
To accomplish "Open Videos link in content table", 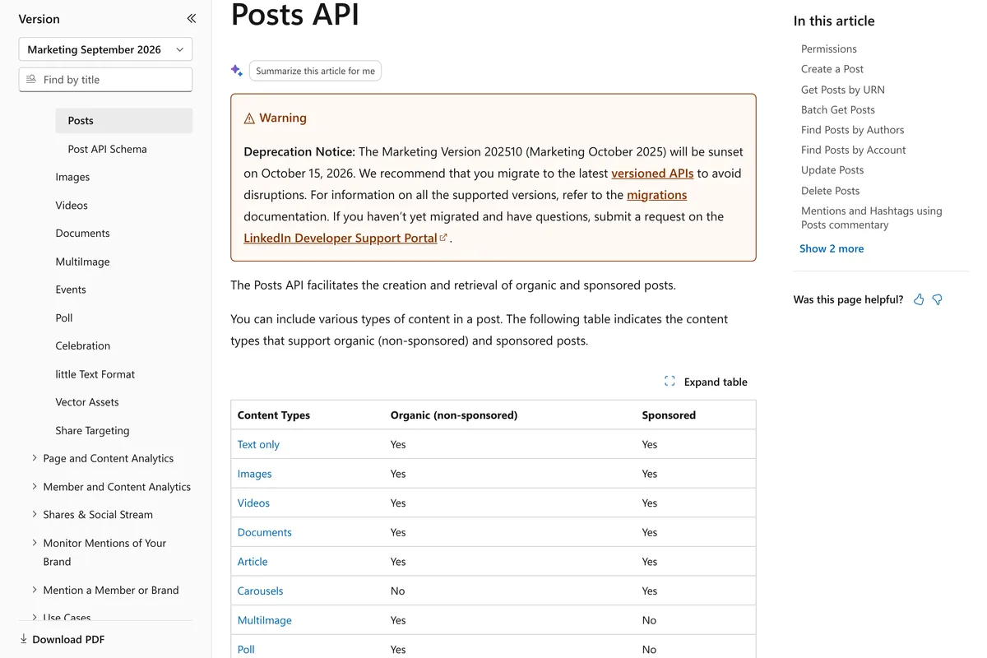I will coord(253,503).
